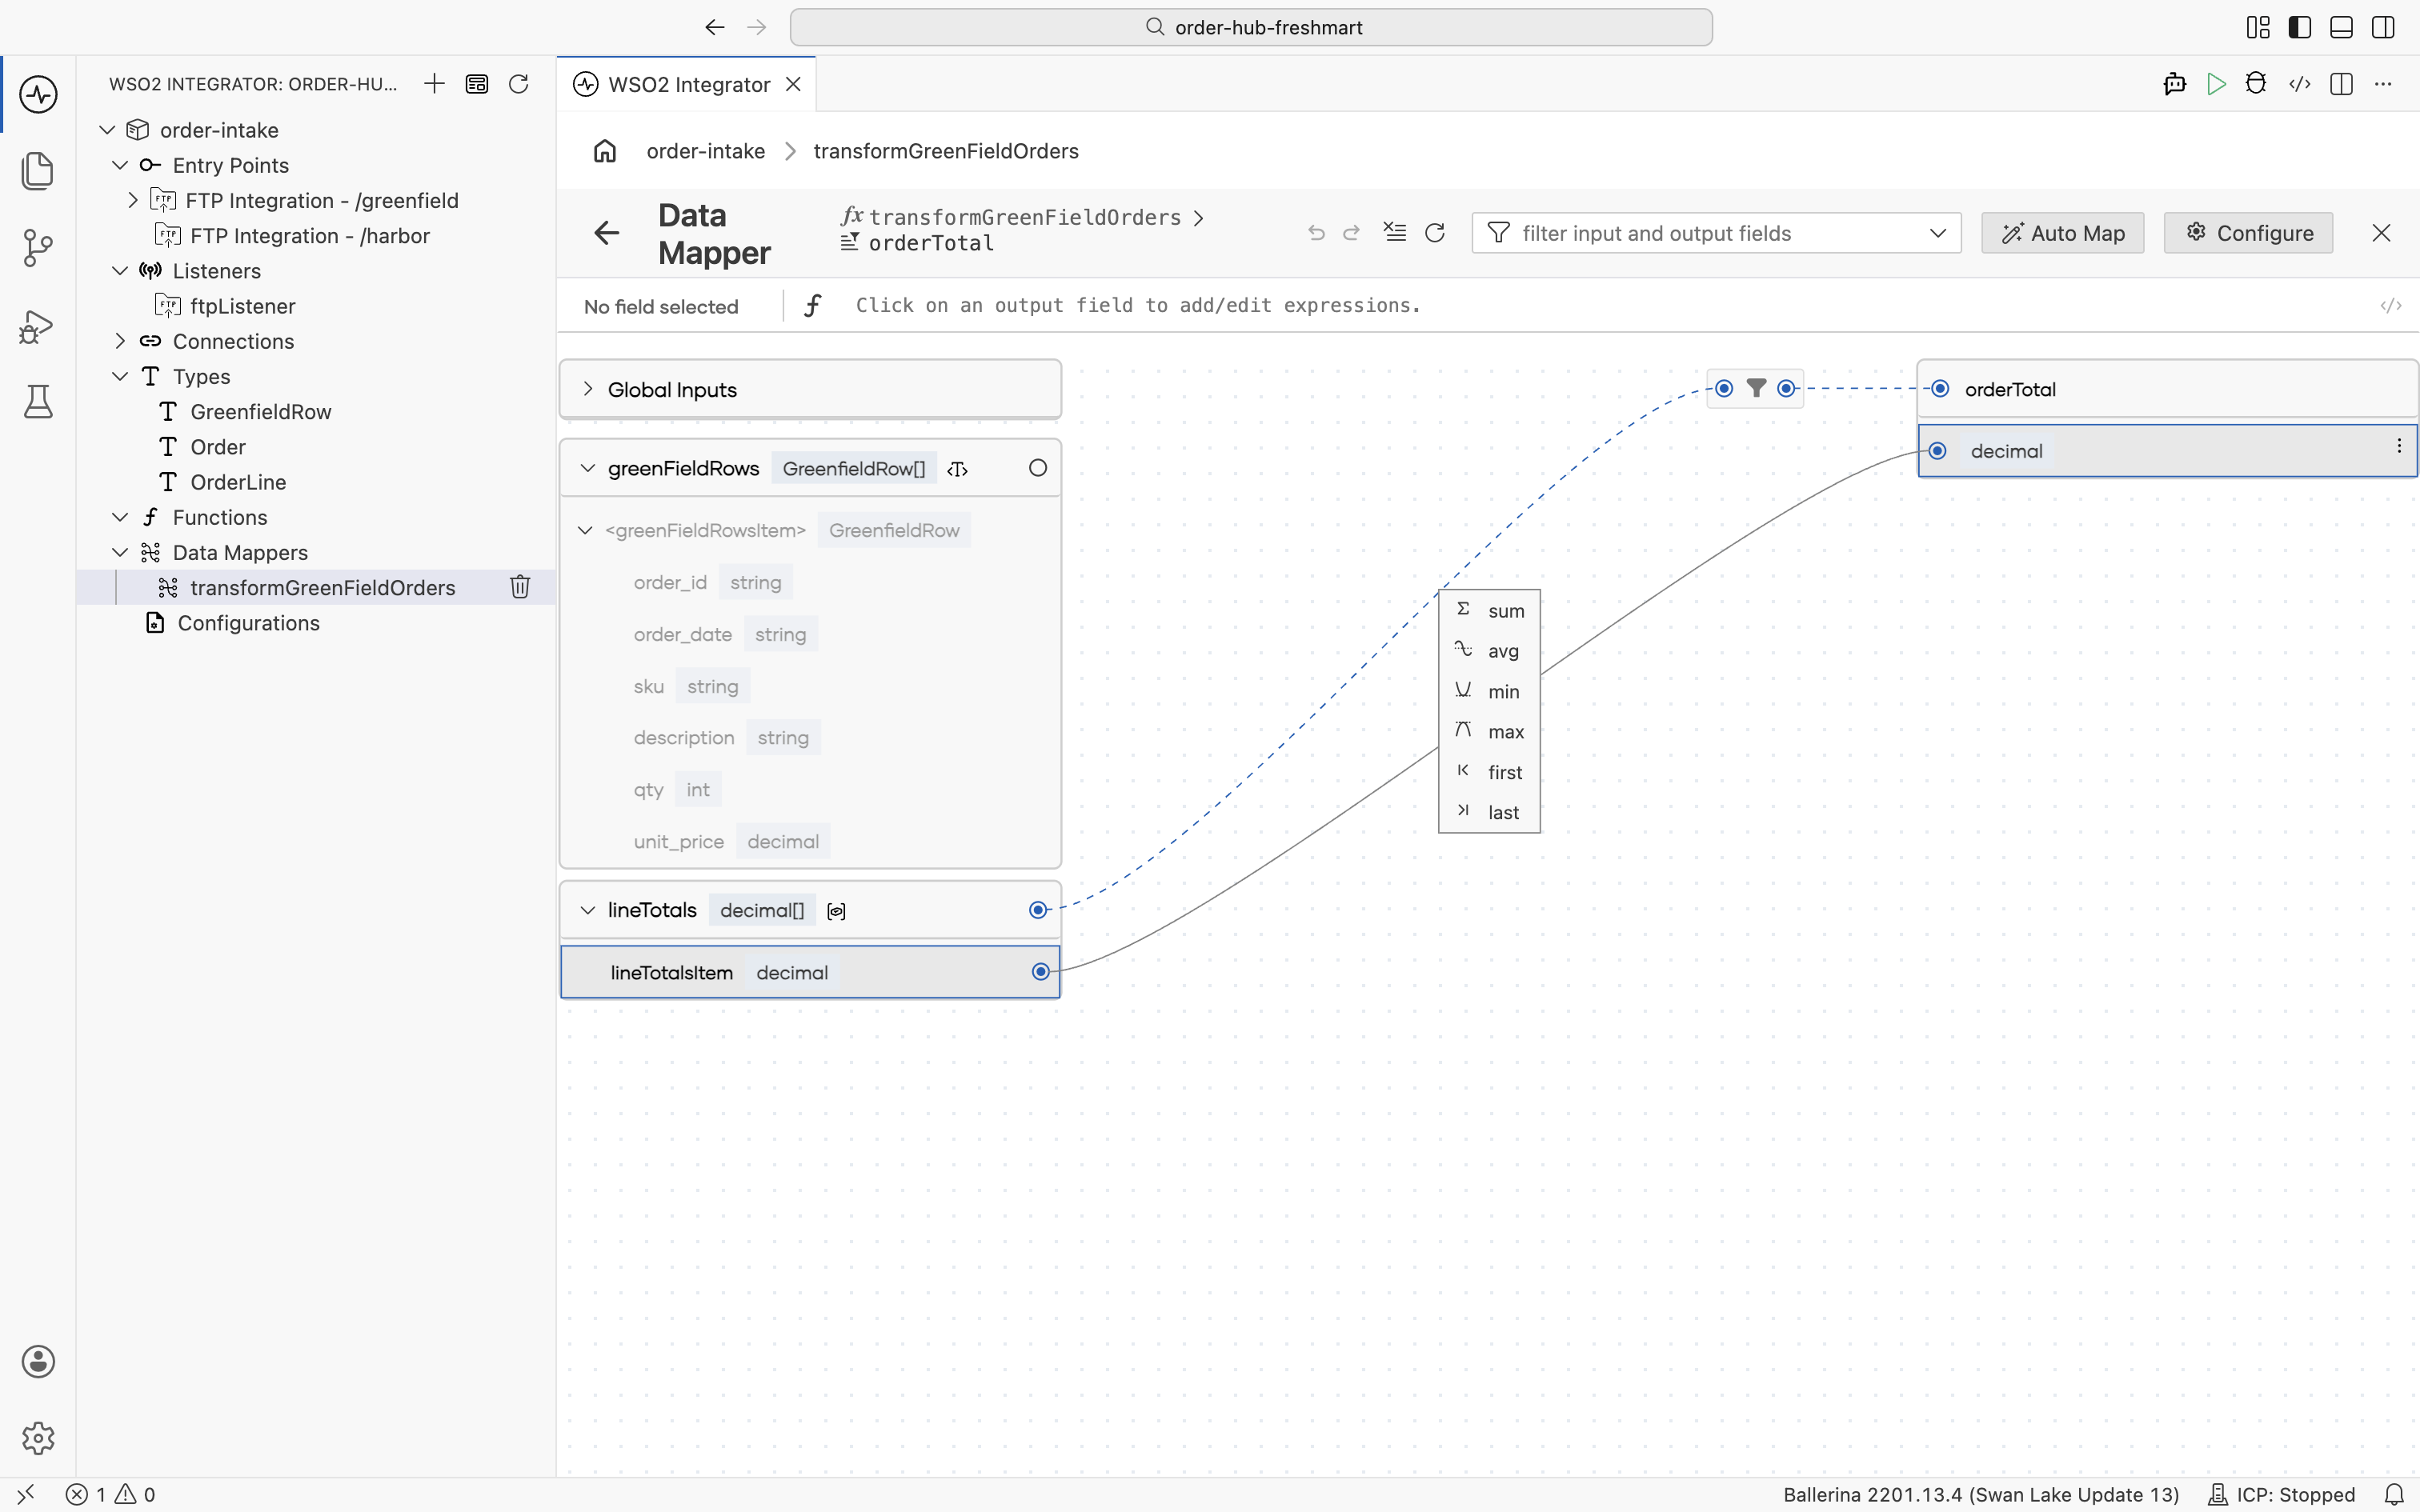
Task: Click the order-hub-freshmart search bar
Action: tap(1251, 27)
